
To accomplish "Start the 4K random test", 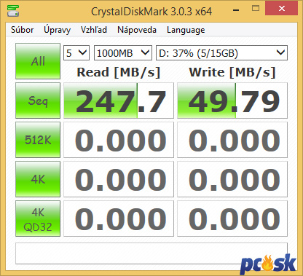I will pos(38,179).
